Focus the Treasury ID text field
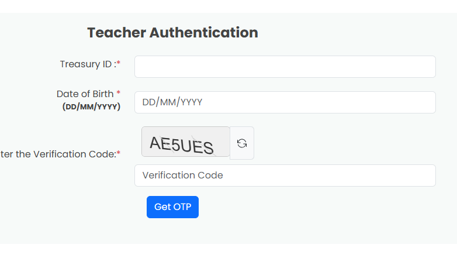 285,67
